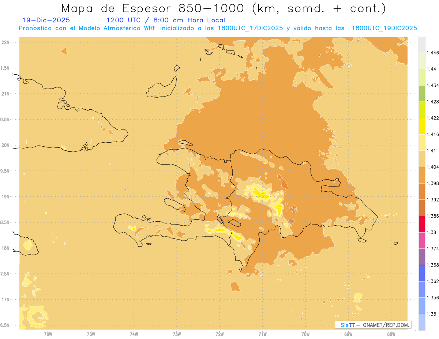Click the legend value '1.422'
This screenshot has height=339, width=439.
433,118
